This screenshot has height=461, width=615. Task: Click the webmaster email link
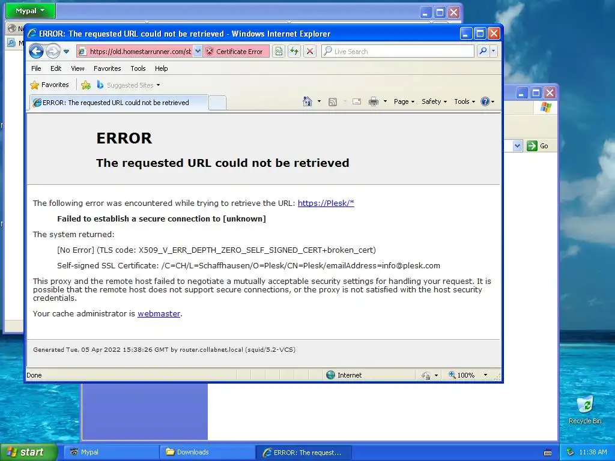[x=159, y=313]
